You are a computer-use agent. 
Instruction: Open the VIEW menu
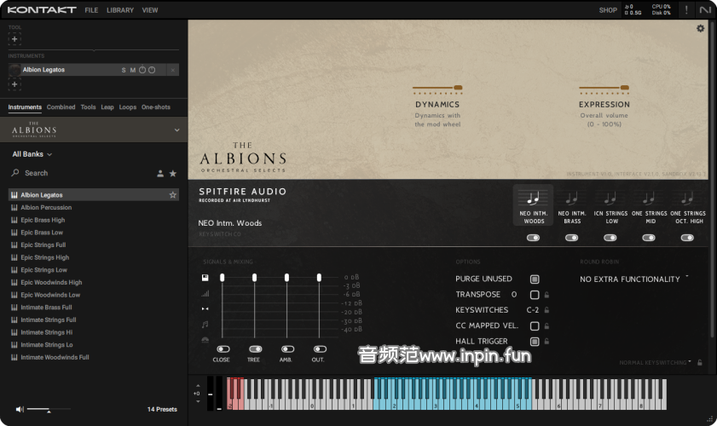pos(149,10)
